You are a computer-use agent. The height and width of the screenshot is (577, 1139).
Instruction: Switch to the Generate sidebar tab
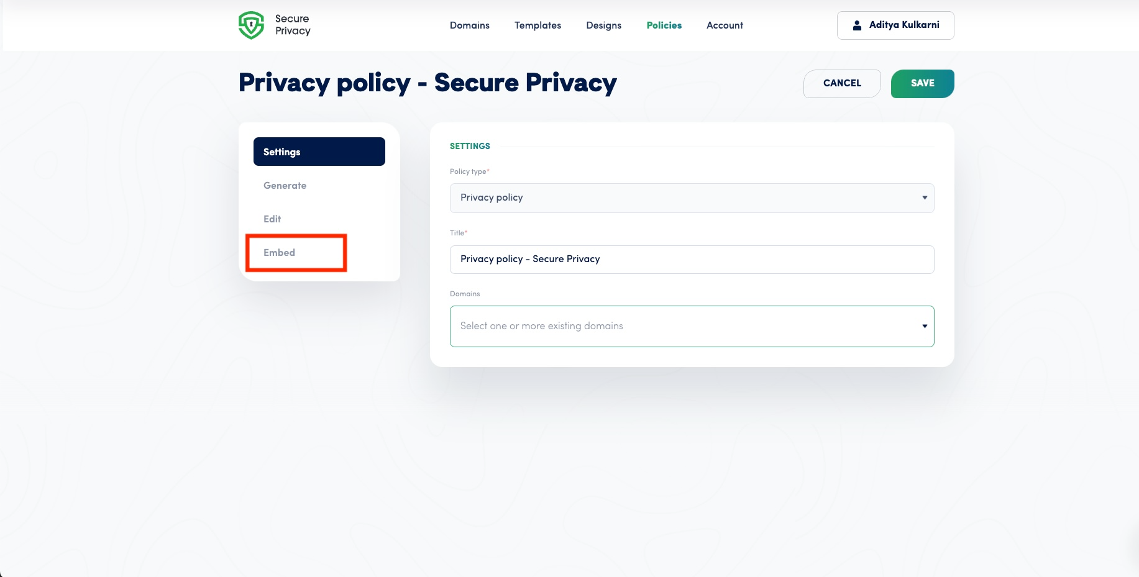pyautogui.click(x=285, y=186)
